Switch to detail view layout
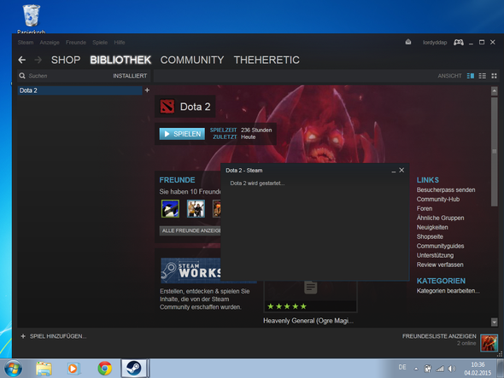This screenshot has height=378, width=504. (x=470, y=76)
